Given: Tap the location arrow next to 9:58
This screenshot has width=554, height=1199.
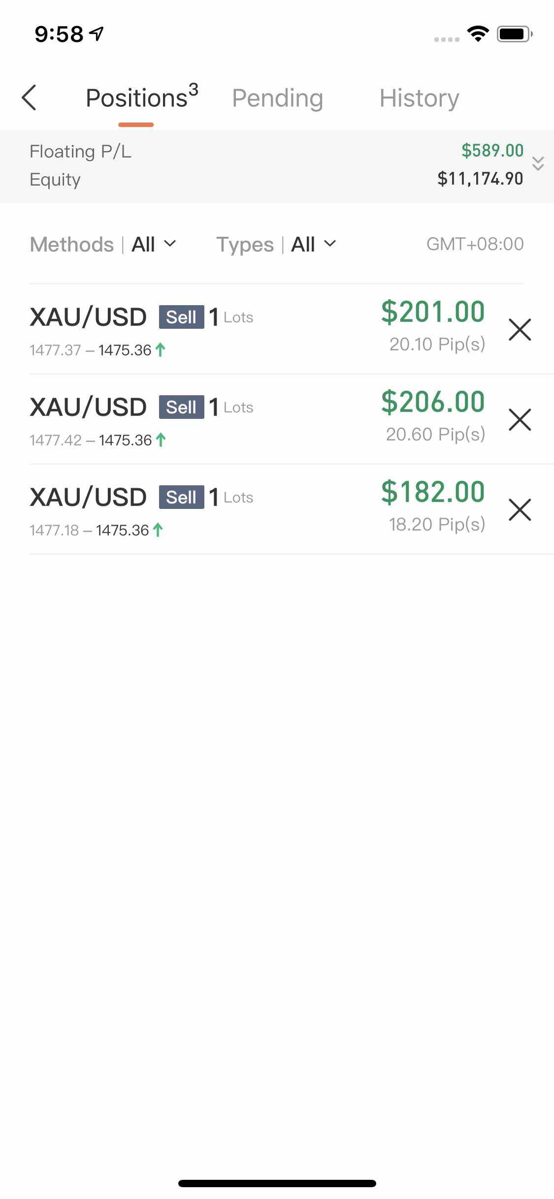Looking at the screenshot, I should pyautogui.click(x=97, y=33).
